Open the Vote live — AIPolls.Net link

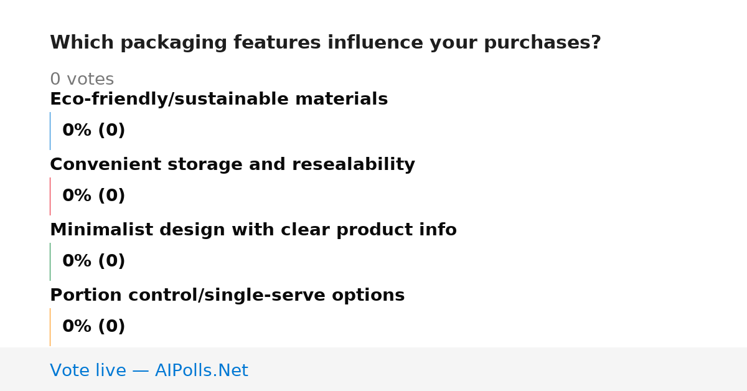click(x=149, y=370)
